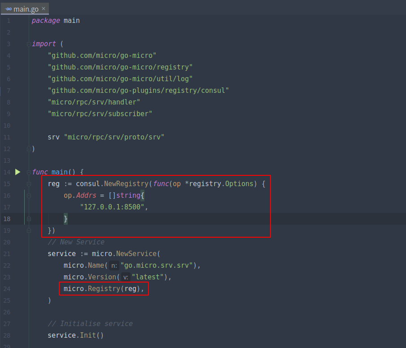Click fold end marker on line 19

(x=29, y=231)
